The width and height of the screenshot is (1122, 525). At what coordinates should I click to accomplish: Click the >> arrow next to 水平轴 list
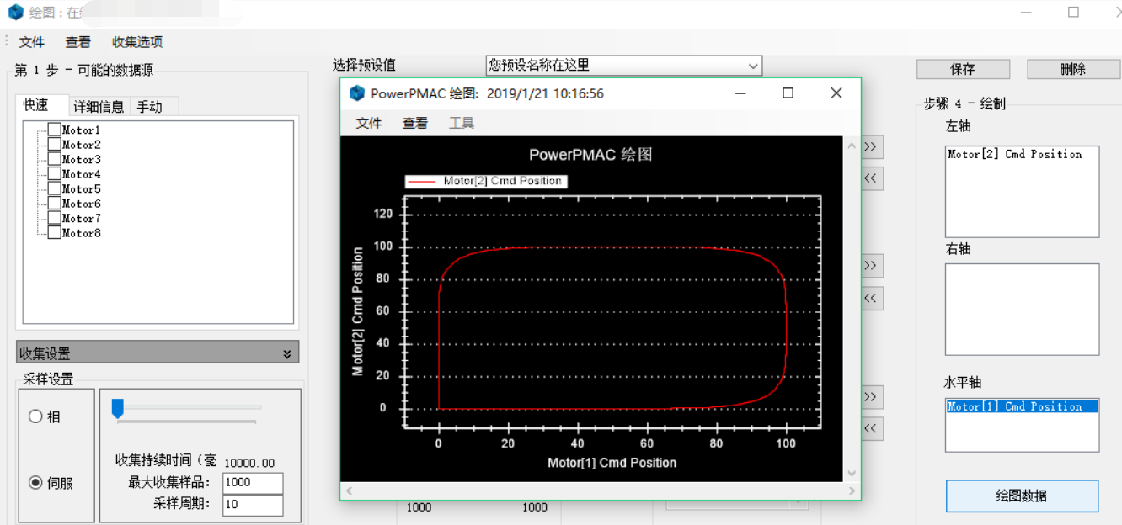point(872,396)
